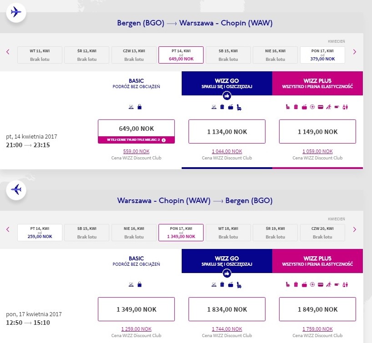Click thumbs-up badge under WIZZ GO, Warszawa–Bergen flight
The height and width of the screenshot is (343, 372).
pyautogui.click(x=227, y=273)
